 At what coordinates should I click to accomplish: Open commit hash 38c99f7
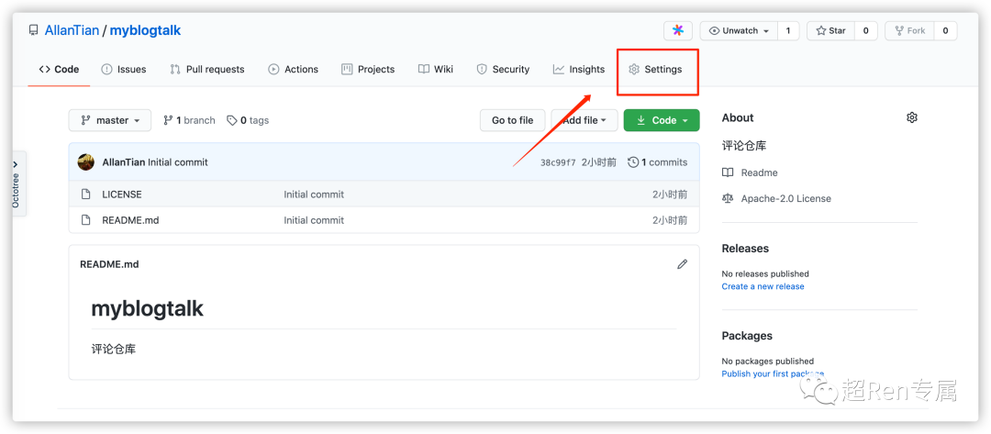click(558, 162)
